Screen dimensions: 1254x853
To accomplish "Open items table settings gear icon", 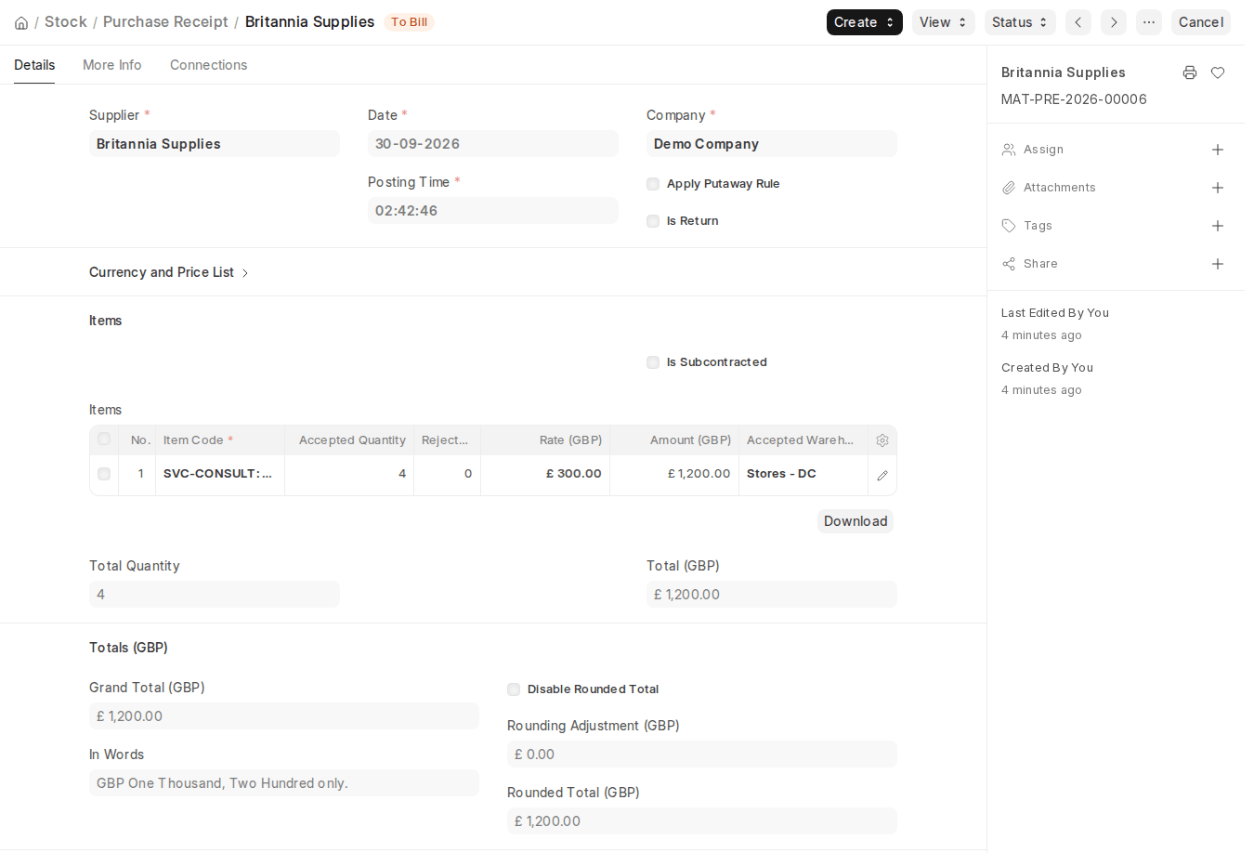I will click(x=882, y=440).
